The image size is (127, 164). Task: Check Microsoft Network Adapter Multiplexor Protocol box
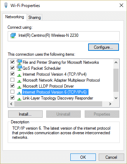click(x=12, y=80)
